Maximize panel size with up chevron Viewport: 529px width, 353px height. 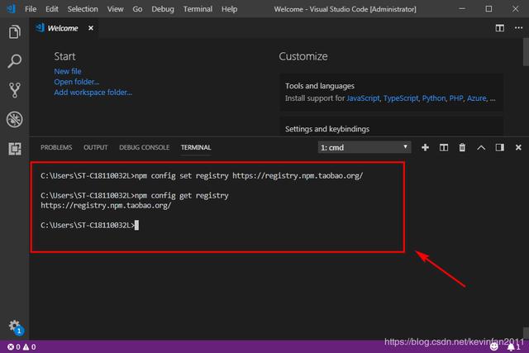481,147
